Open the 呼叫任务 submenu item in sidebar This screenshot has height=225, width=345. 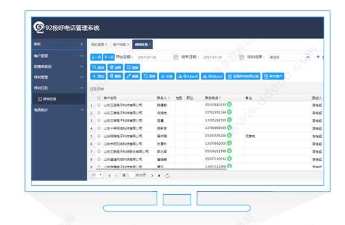59,99
